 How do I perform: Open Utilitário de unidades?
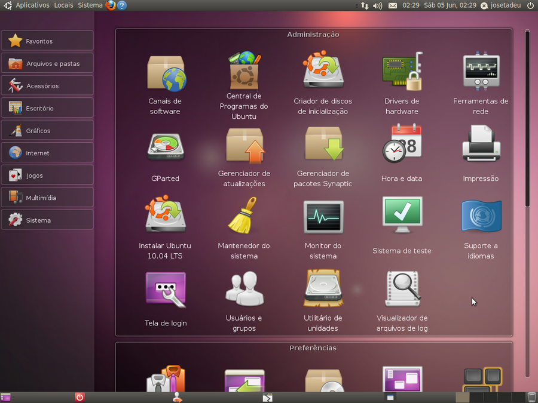323,302
